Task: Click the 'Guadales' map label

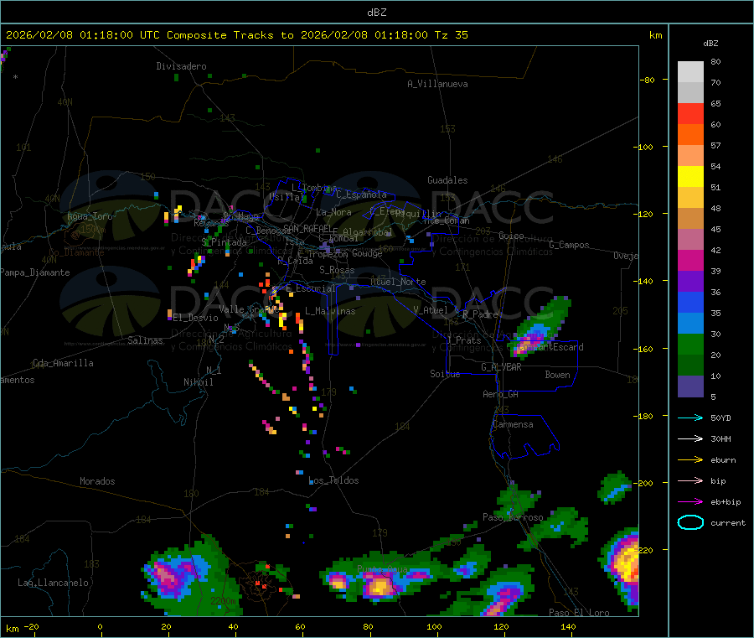Action: pos(447,180)
